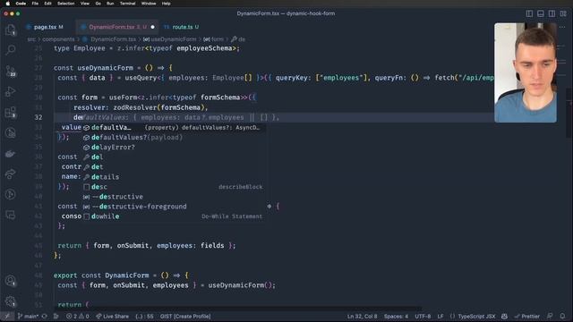Open the Extensions view
This screenshot has width=573, height=322.
[11, 112]
